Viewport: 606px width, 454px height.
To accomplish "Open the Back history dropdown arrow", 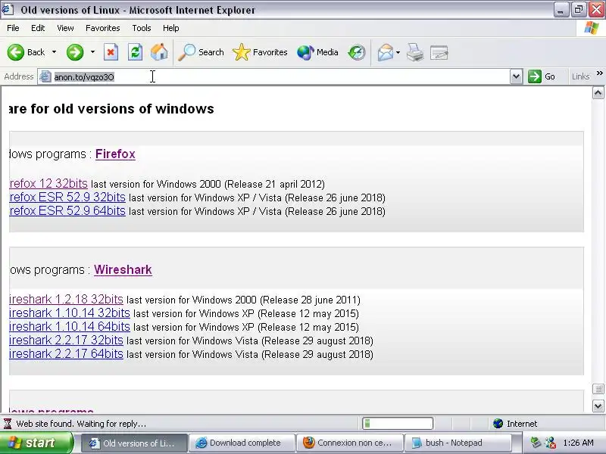I will click(54, 52).
